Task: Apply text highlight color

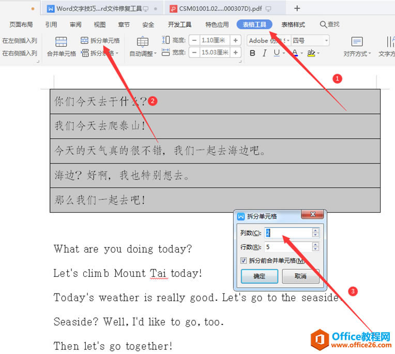Action: (311, 53)
